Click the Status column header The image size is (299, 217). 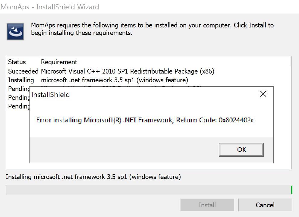point(17,62)
